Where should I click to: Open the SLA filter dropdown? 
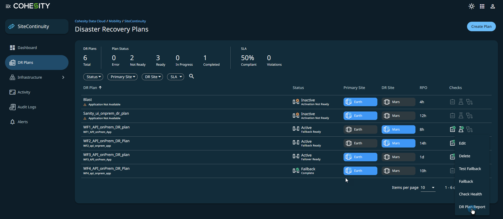(176, 77)
